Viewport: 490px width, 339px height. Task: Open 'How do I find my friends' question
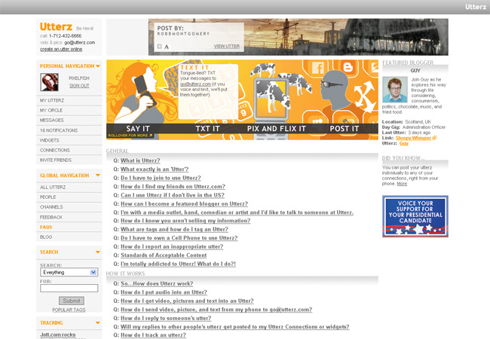coord(173,186)
